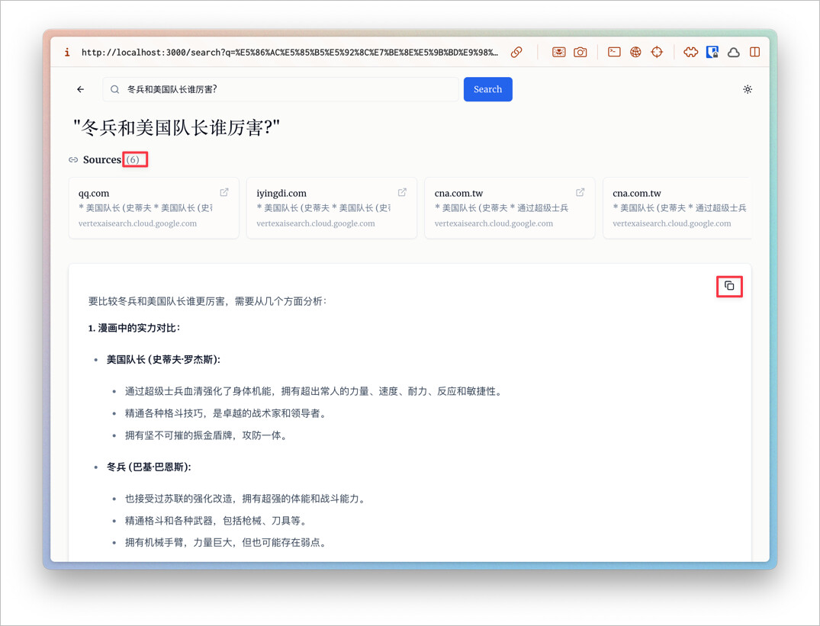The width and height of the screenshot is (820, 626).
Task: Click the line "拥有坚不可摧的振金盾牌，攻防一体"
Action: coord(205,435)
